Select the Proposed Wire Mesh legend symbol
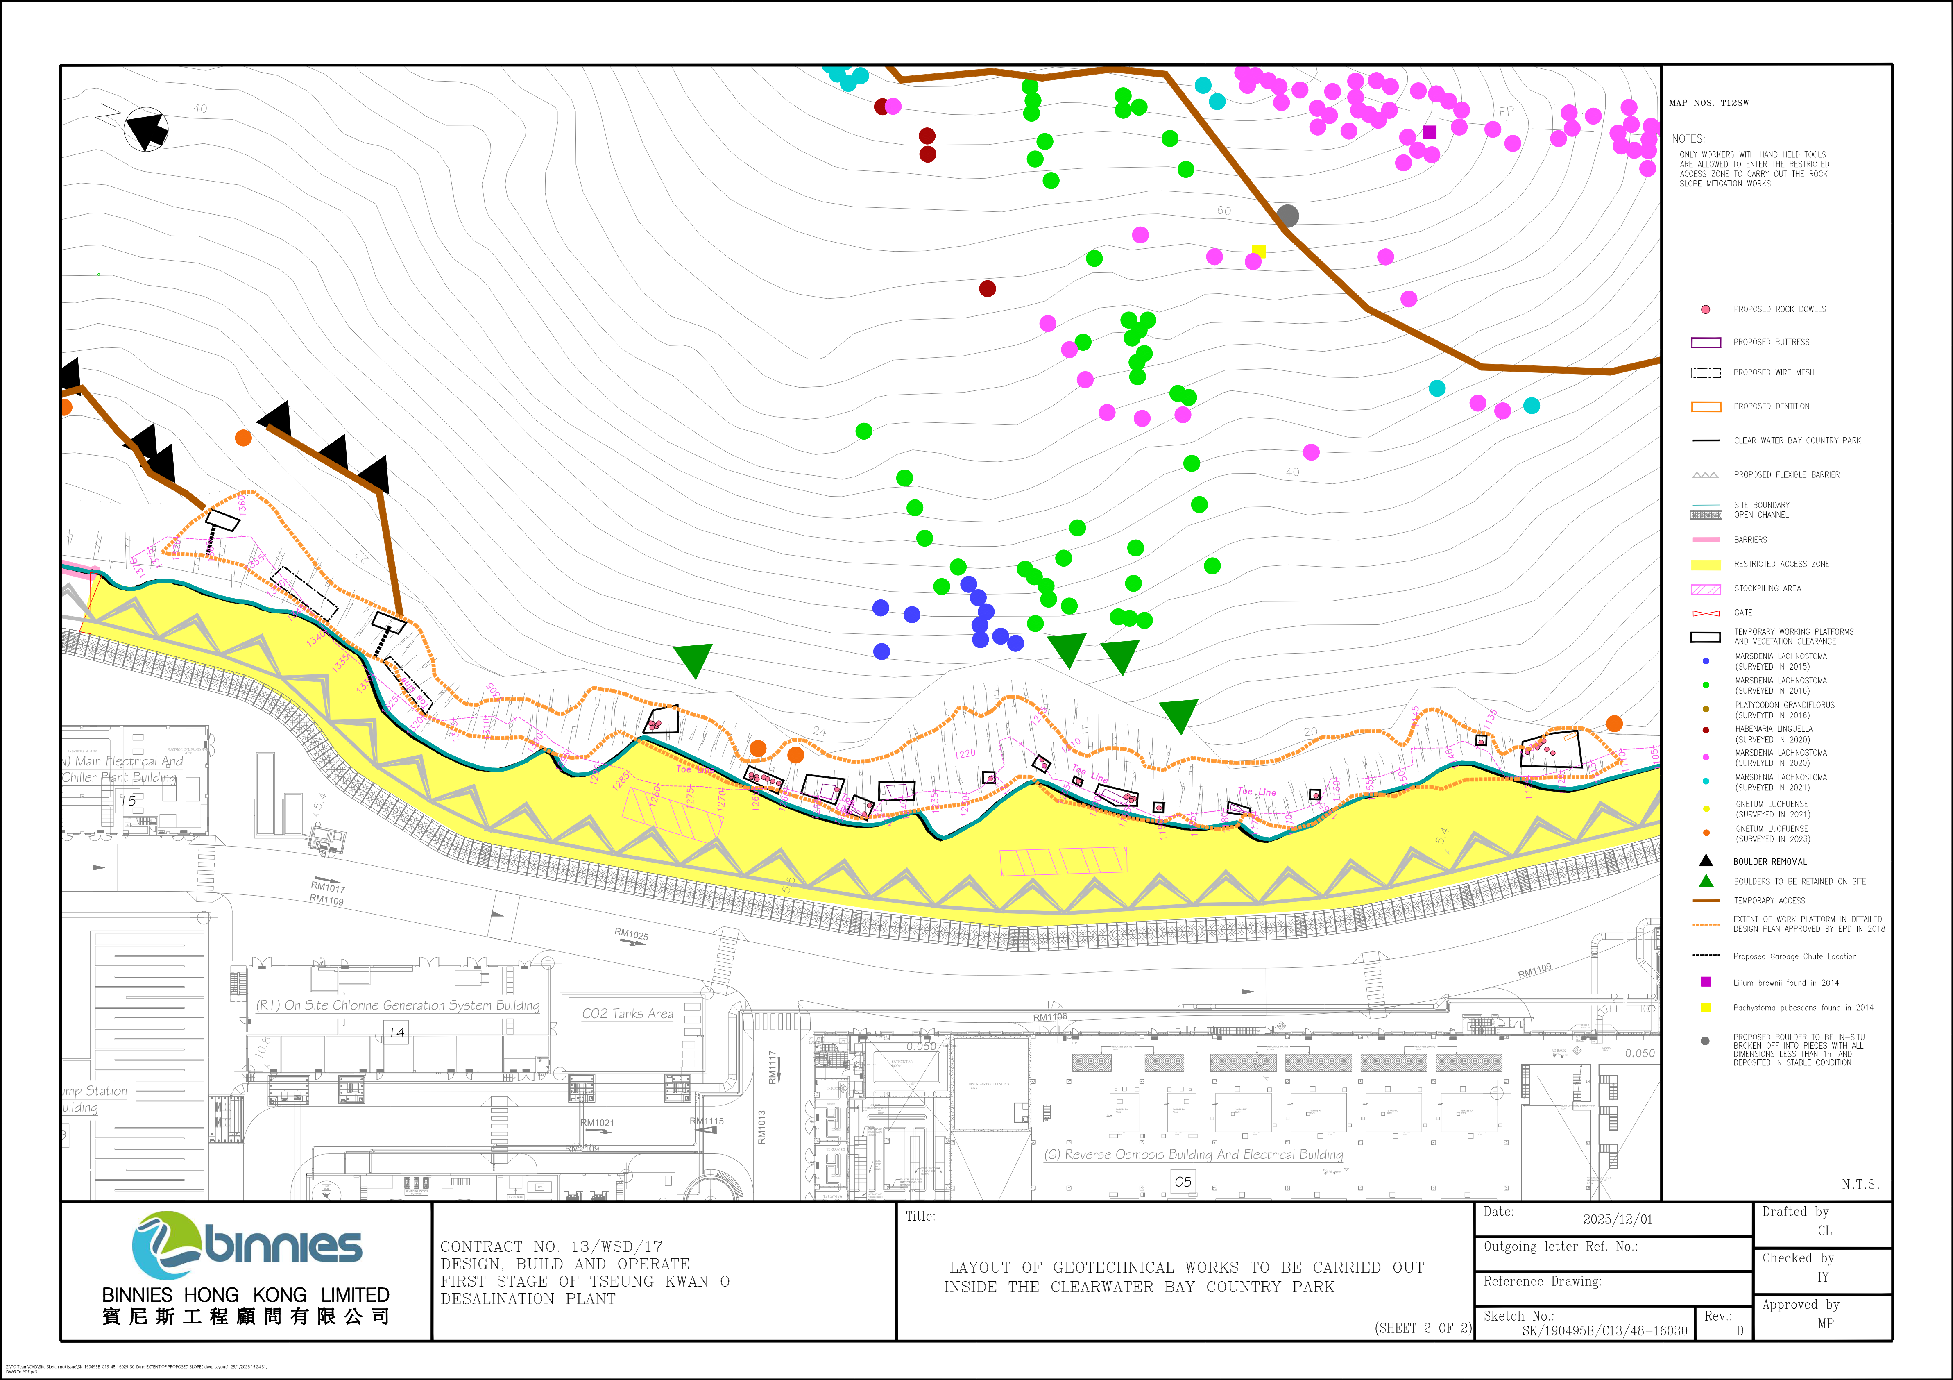1953x1380 pixels. pyautogui.click(x=1706, y=372)
